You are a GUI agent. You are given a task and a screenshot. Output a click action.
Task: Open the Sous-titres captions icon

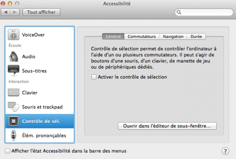pyautogui.click(x=14, y=70)
